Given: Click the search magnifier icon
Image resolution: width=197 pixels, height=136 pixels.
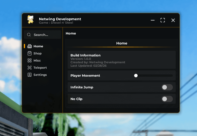Looking at the screenshot, I should click(x=29, y=35).
